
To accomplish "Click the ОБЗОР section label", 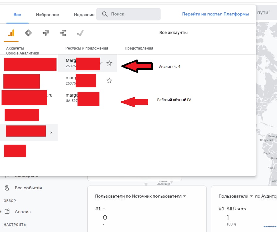I will pyautogui.click(x=10, y=201).
